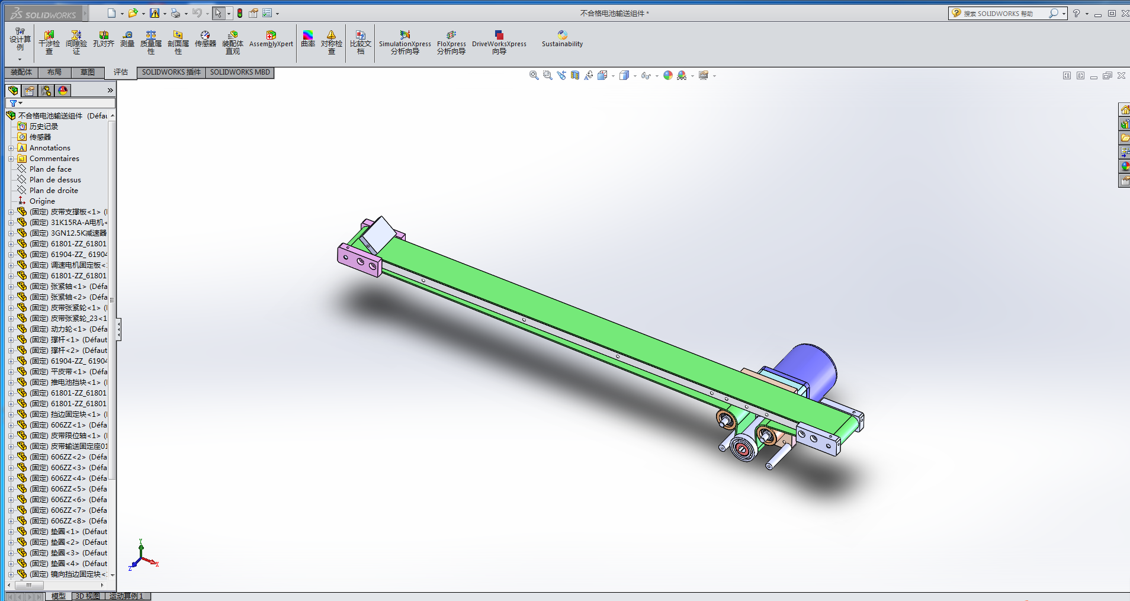Viewport: 1130px width, 601px height.
Task: Open the Sustainability tool
Action: pos(562,40)
